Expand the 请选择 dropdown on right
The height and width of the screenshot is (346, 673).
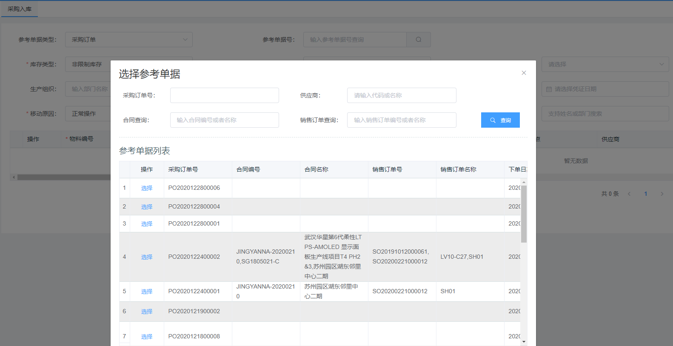[x=605, y=64]
